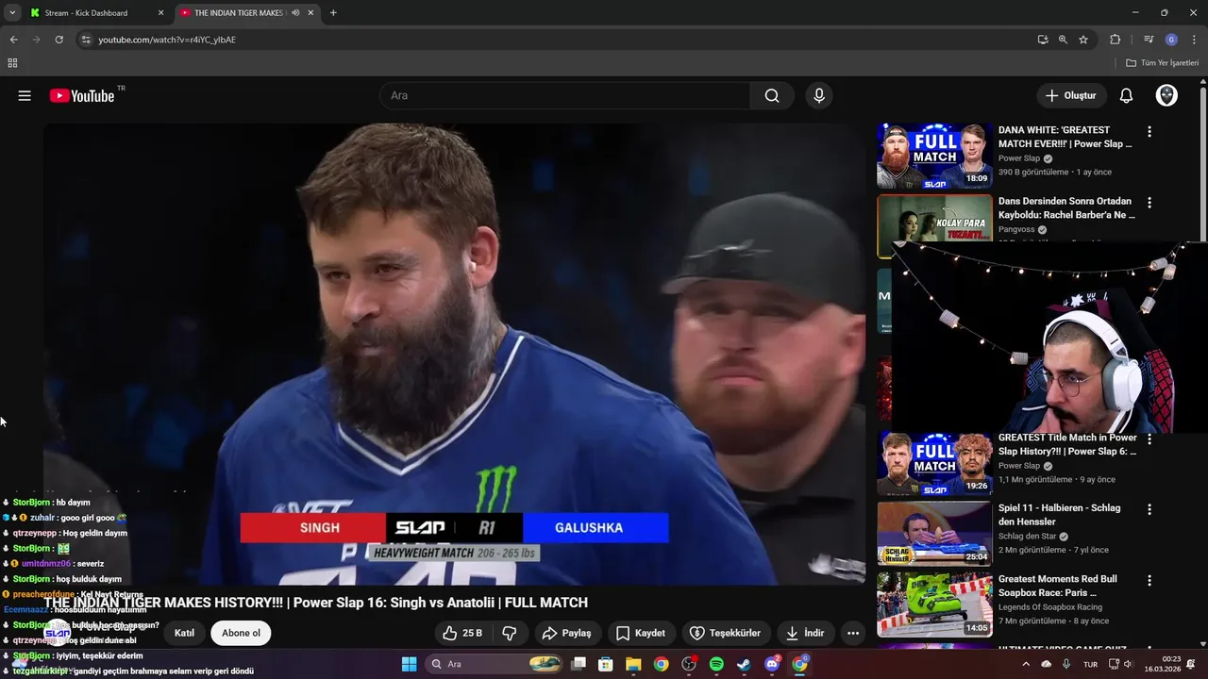The image size is (1208, 679).
Task: Open Chrome three-dot menu
Action: coord(1194,40)
